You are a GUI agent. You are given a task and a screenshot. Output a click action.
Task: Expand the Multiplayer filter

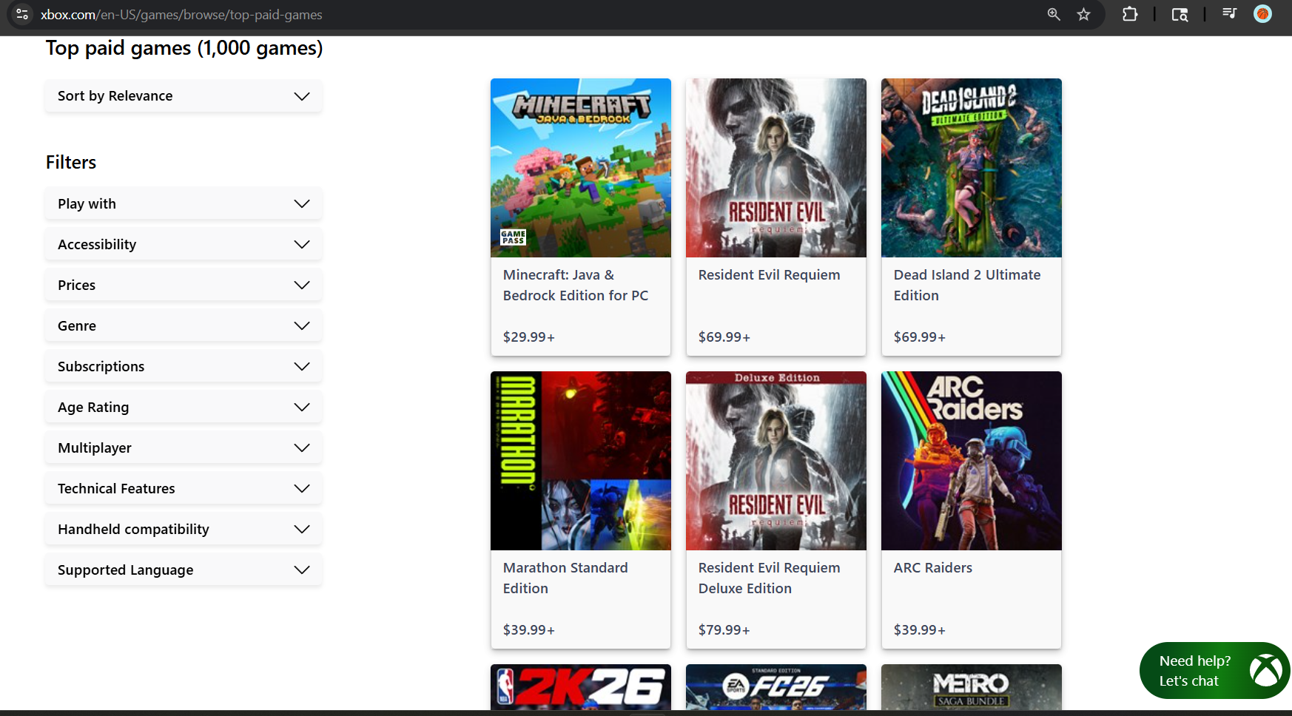[x=184, y=448]
